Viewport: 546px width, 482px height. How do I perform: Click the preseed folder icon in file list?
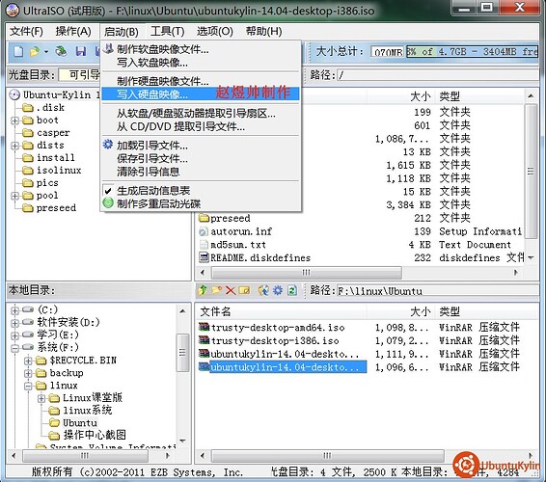204,219
